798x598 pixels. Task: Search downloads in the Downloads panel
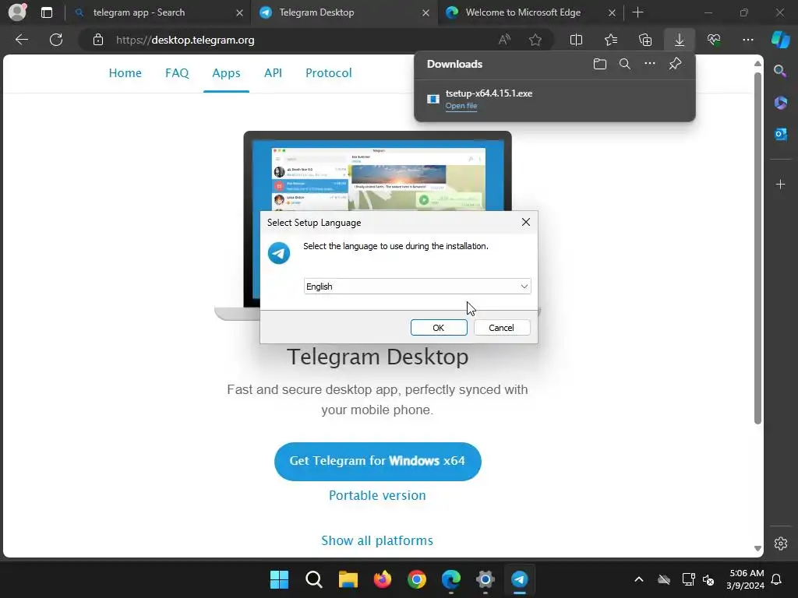(625, 64)
